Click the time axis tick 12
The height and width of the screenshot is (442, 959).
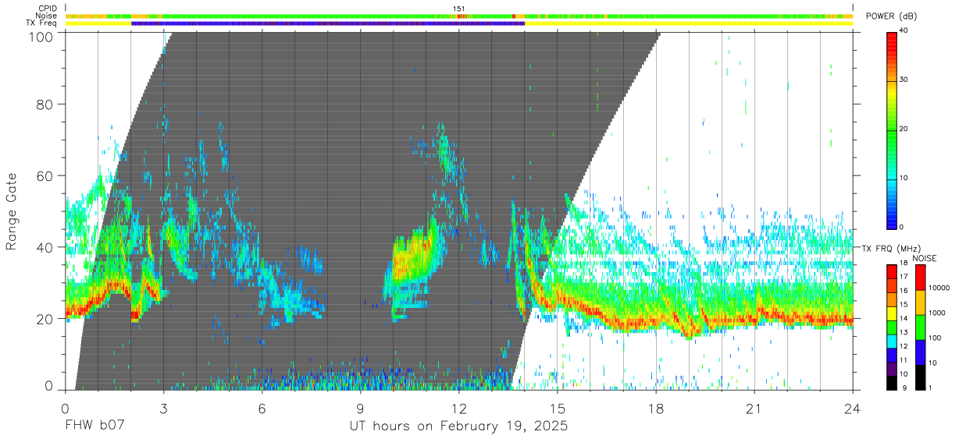pos(458,408)
